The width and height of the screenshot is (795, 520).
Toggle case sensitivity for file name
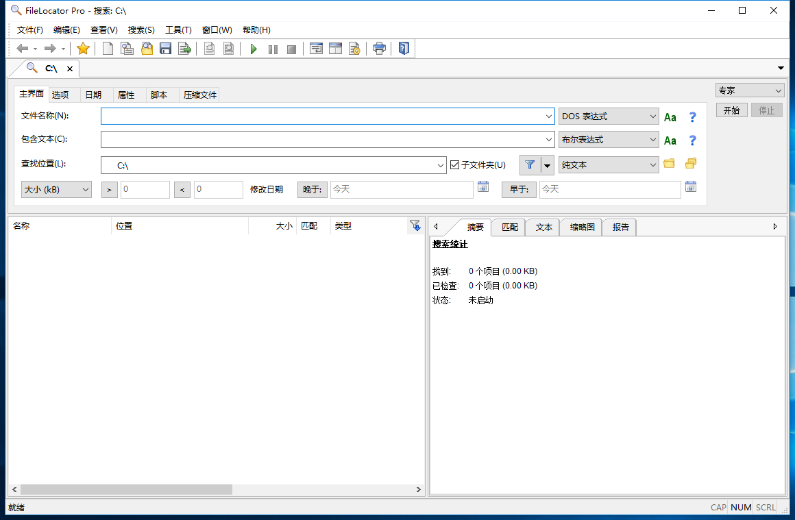coord(670,117)
